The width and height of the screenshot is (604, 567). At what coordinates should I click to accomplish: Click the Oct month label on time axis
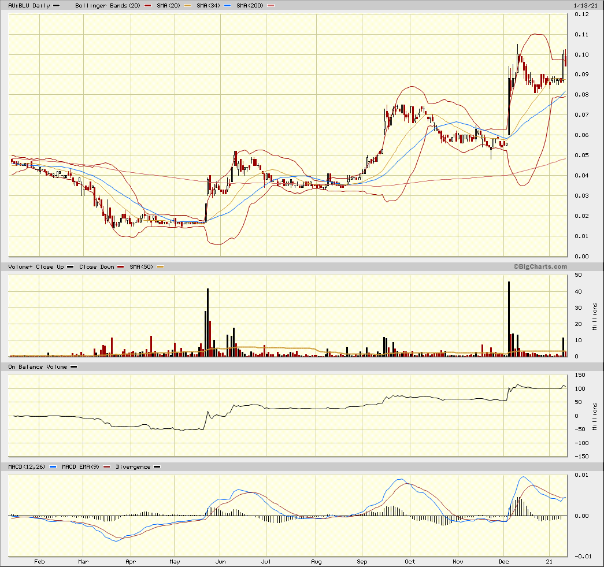(x=410, y=561)
